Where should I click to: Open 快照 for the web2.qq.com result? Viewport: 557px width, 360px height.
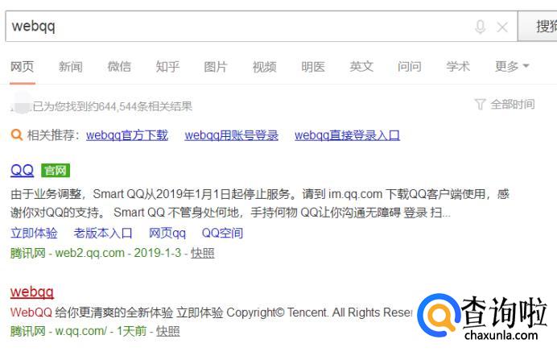click(x=203, y=253)
